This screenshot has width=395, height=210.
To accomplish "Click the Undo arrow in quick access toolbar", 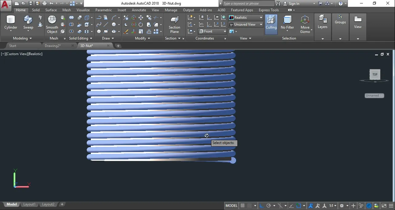I will coord(51,3).
